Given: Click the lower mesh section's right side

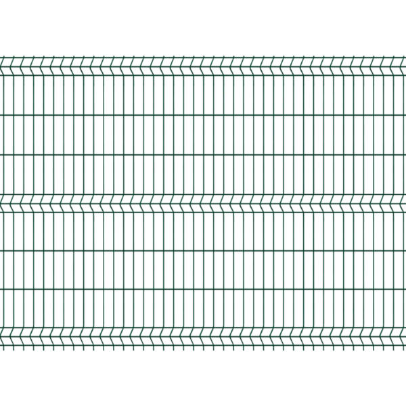Looking at the screenshot, I should click(x=379, y=269).
